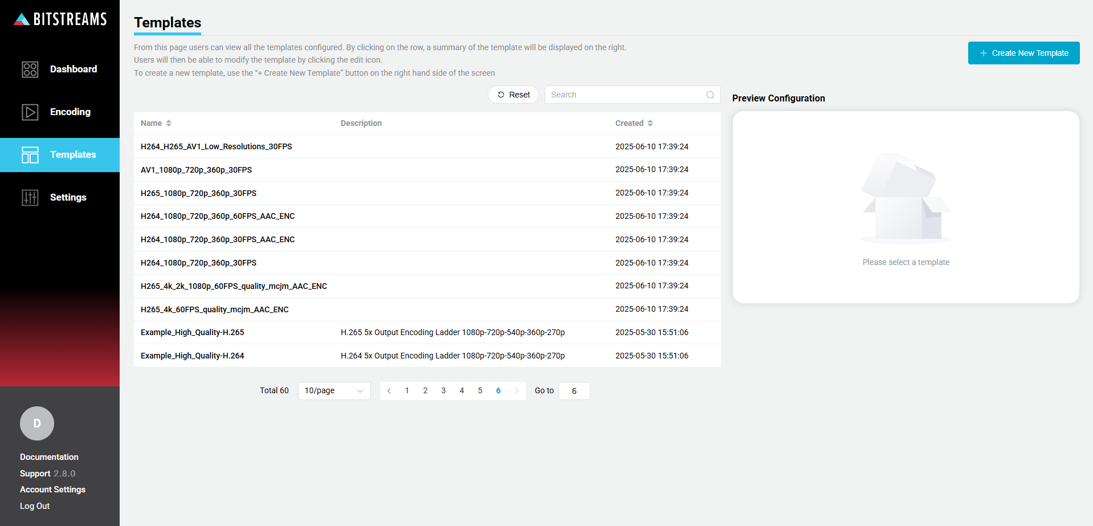Click the Settings sliders icon in sidebar
Screen dimensions: 1093x526
pyautogui.click(x=30, y=198)
